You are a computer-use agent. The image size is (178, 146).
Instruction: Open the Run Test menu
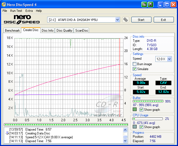click(x=16, y=11)
